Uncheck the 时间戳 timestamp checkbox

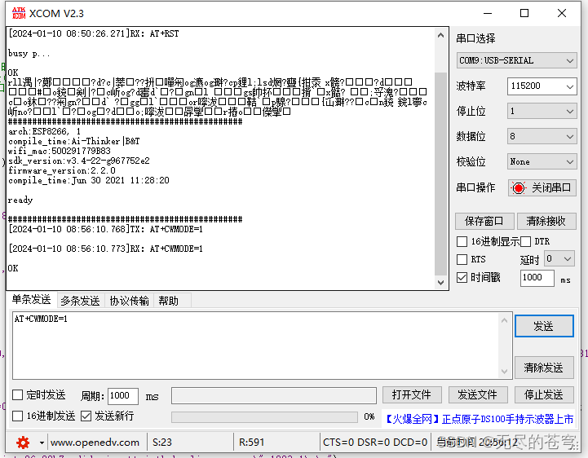click(x=462, y=277)
